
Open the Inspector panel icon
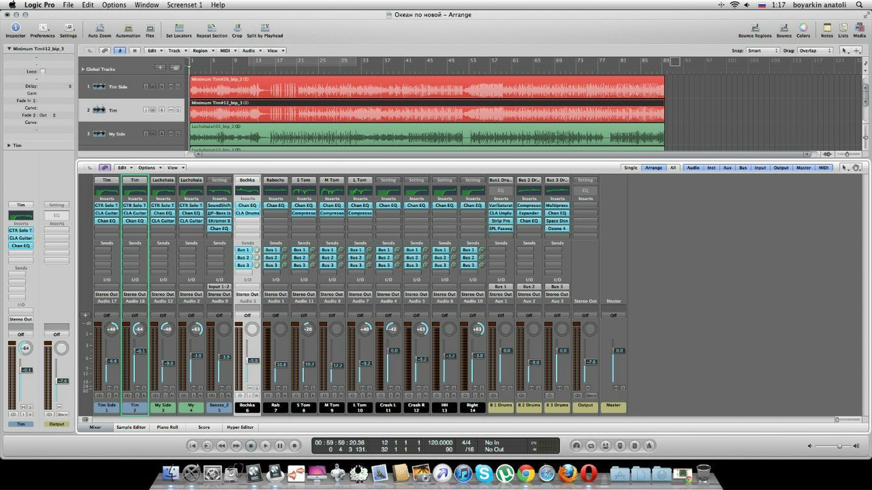pyautogui.click(x=15, y=28)
